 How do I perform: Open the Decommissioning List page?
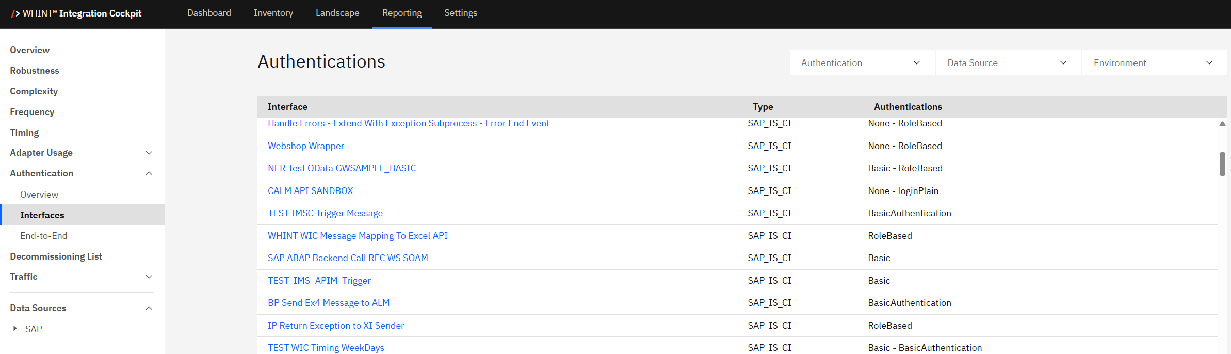click(x=56, y=256)
